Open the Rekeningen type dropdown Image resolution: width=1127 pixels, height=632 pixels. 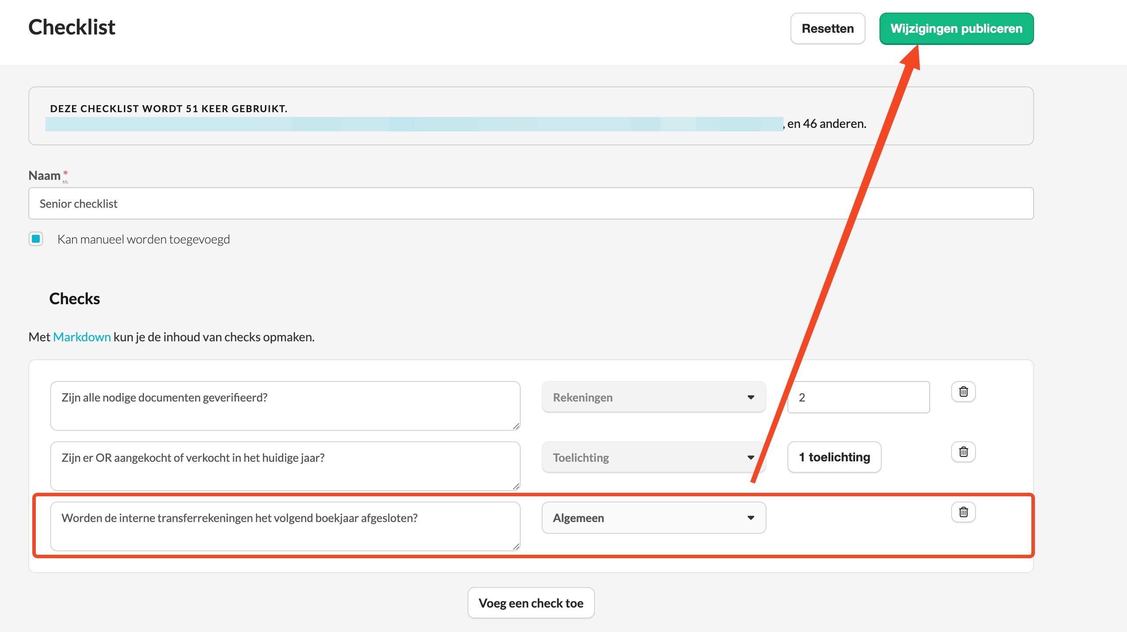(x=653, y=397)
